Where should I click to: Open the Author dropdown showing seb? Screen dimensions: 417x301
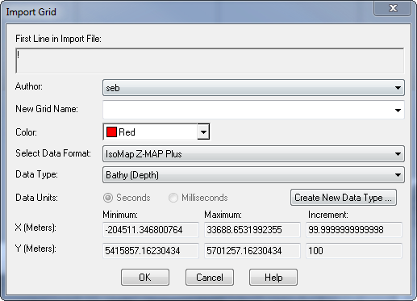253,88
